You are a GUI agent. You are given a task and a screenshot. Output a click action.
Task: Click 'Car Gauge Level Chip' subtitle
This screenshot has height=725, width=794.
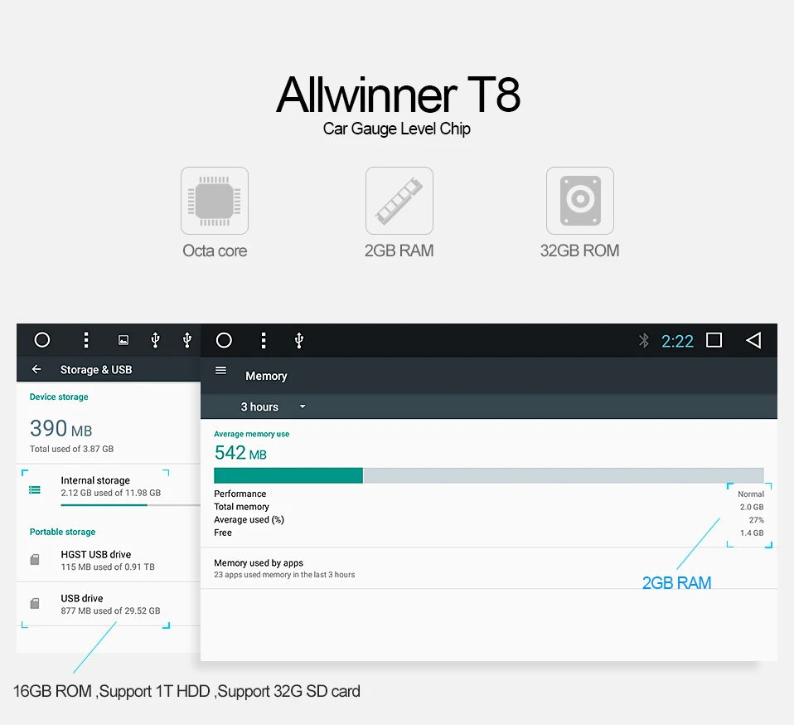pos(397,129)
